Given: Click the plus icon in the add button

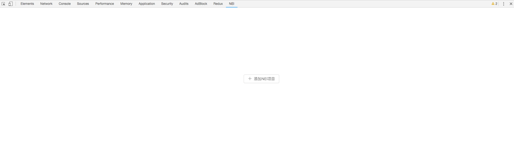Looking at the screenshot, I should pos(250,79).
